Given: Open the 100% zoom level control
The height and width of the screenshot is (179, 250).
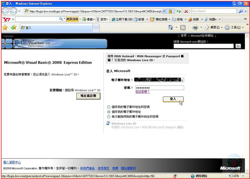Looking at the screenshot, I should (x=236, y=176).
